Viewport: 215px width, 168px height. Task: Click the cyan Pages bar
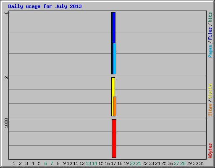(x=115, y=58)
